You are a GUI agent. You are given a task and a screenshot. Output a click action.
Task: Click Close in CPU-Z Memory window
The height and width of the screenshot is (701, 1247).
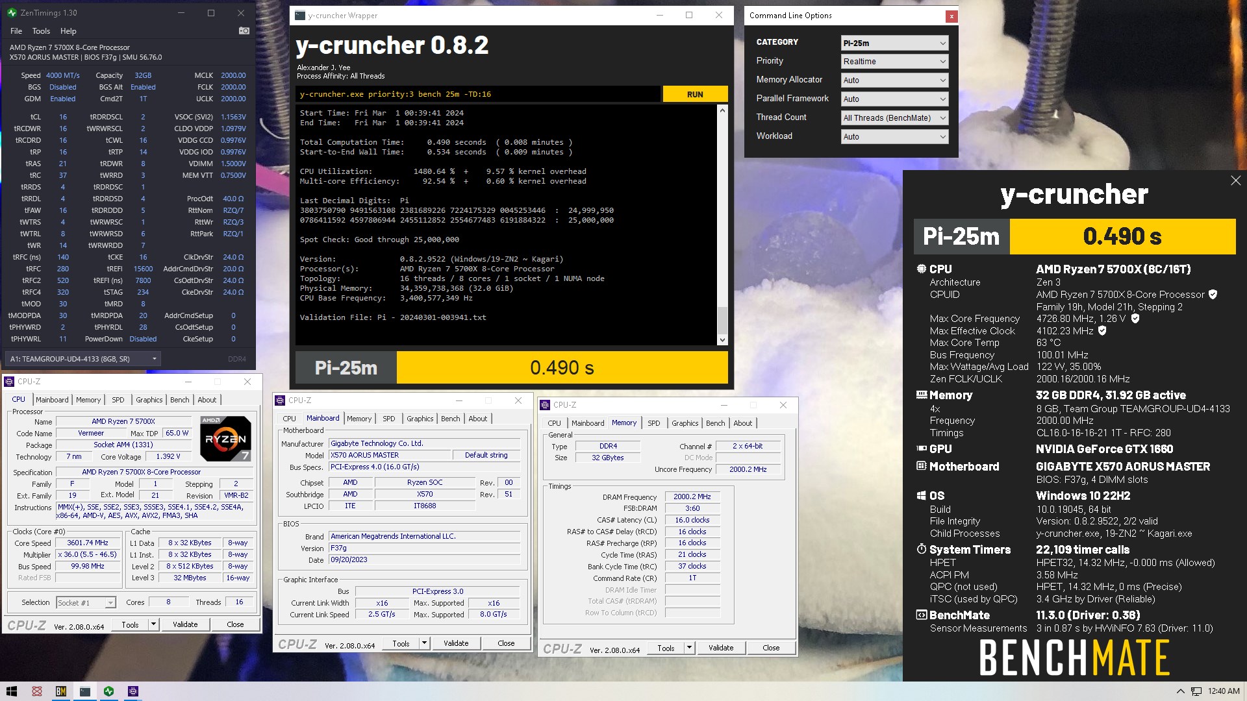coord(771,648)
